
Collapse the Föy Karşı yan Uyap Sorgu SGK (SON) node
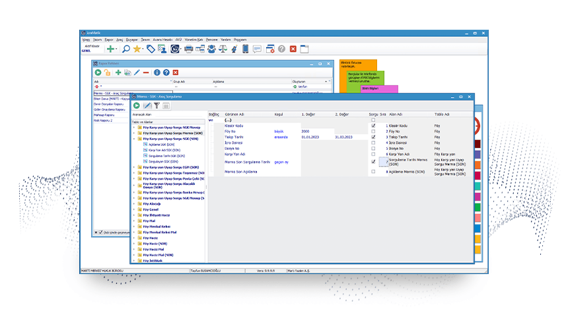[x=133, y=139]
